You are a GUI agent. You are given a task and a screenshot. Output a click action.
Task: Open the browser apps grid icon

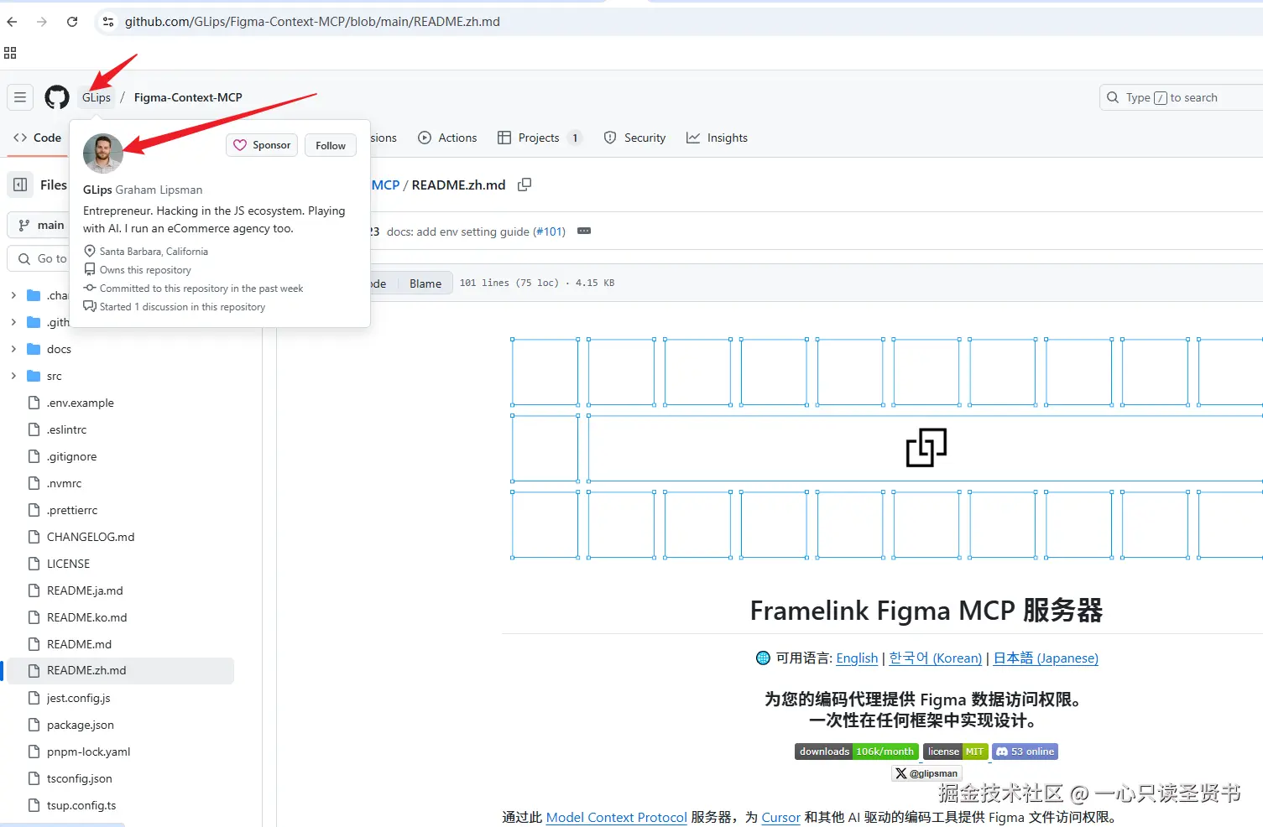pyautogui.click(x=10, y=53)
